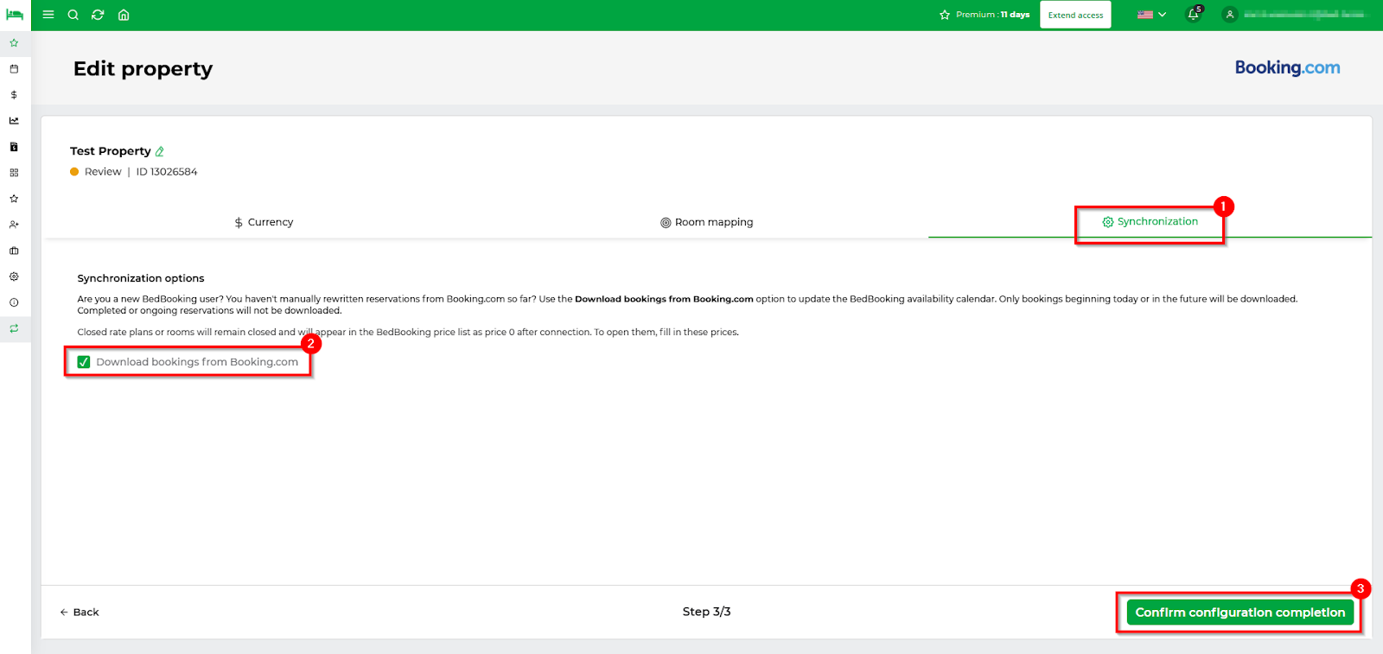The height and width of the screenshot is (654, 1383).
Task: Open the statistics chart sidebar icon
Action: pos(14,120)
